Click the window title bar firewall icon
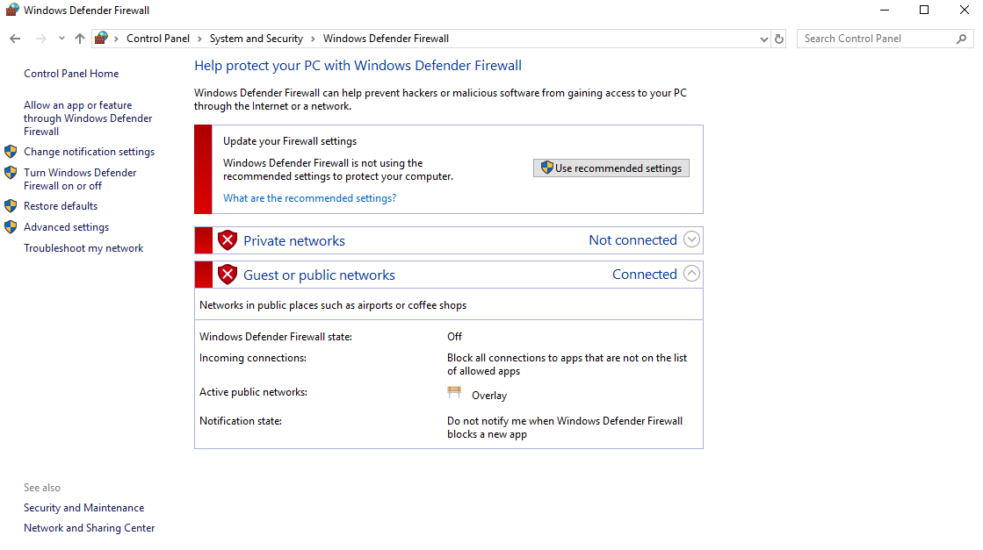This screenshot has height=550, width=983. coord(12,10)
